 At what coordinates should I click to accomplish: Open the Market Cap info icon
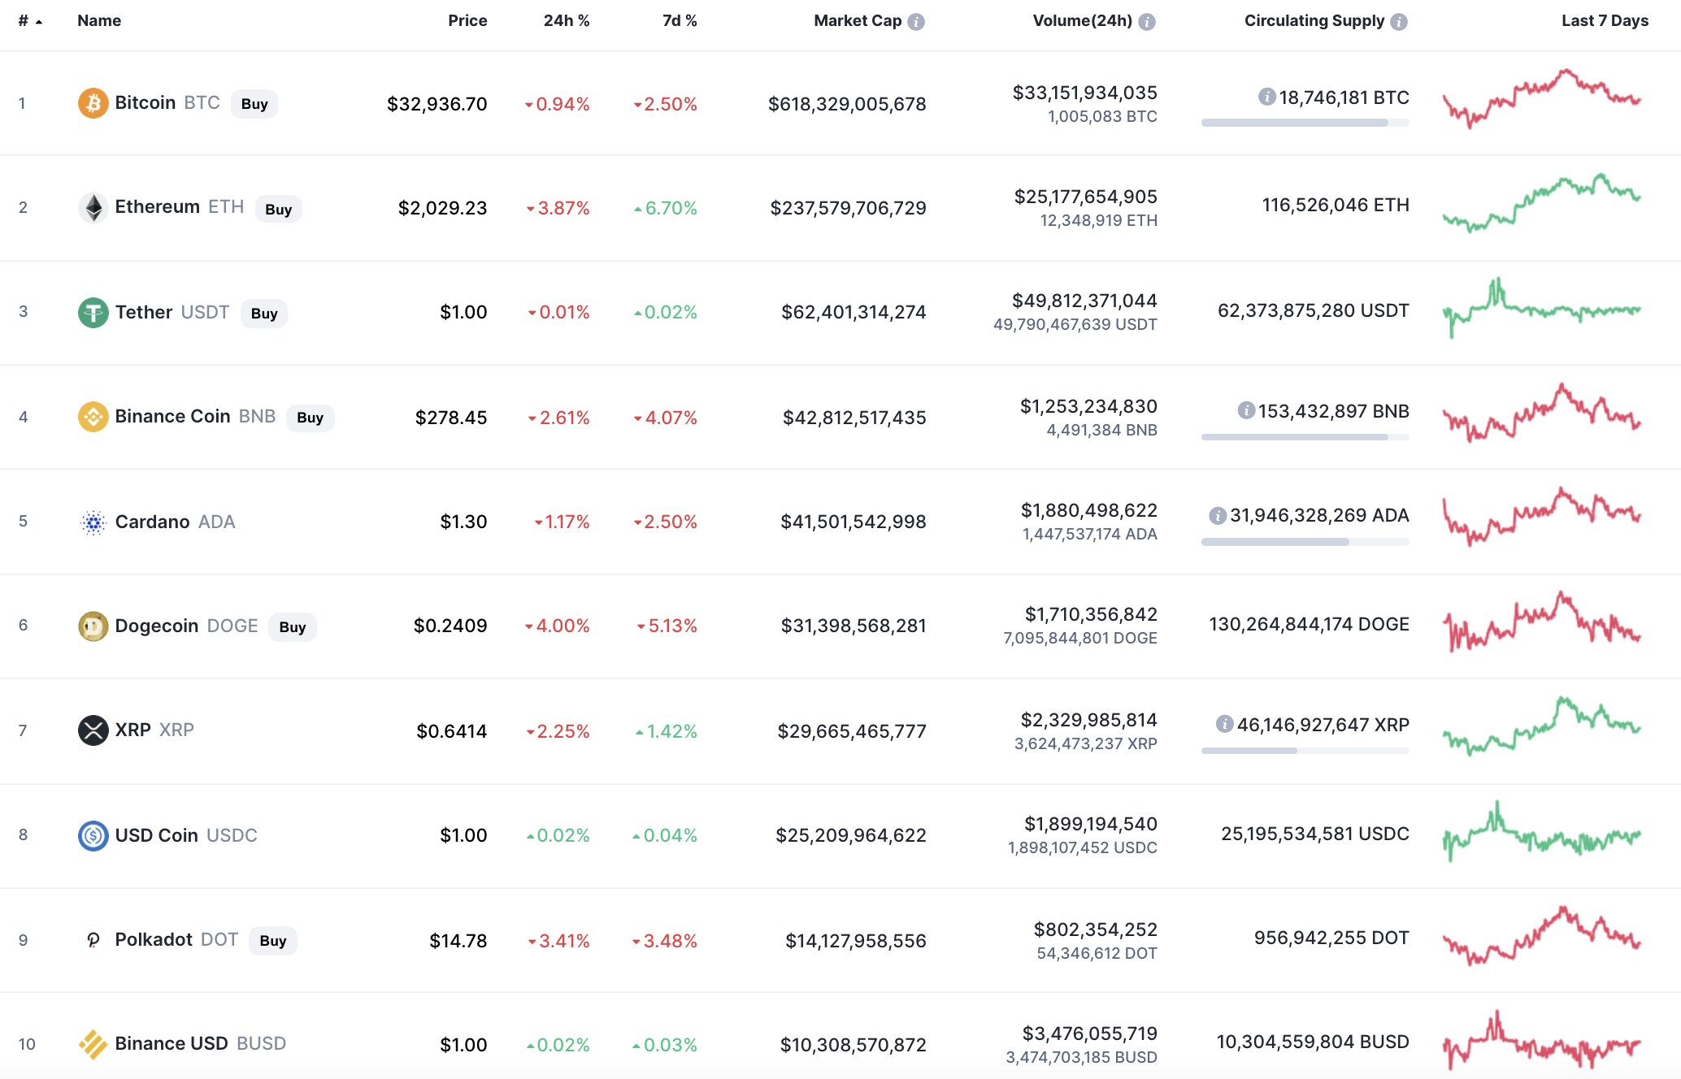[916, 22]
